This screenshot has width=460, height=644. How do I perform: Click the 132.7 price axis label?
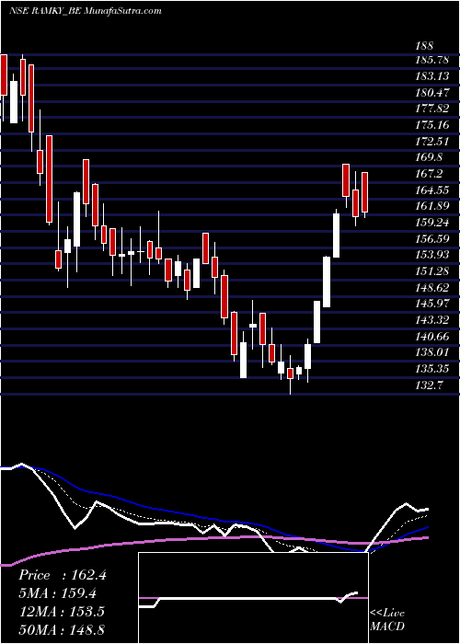(x=430, y=385)
